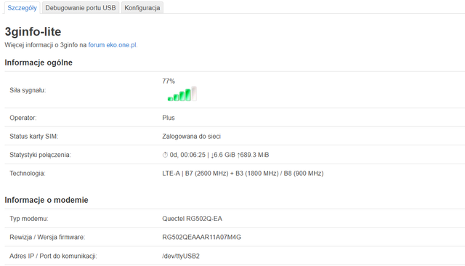Click the 'Siła sygnału:' label
Image resolution: width=465 pixels, height=266 pixels.
tap(28, 90)
